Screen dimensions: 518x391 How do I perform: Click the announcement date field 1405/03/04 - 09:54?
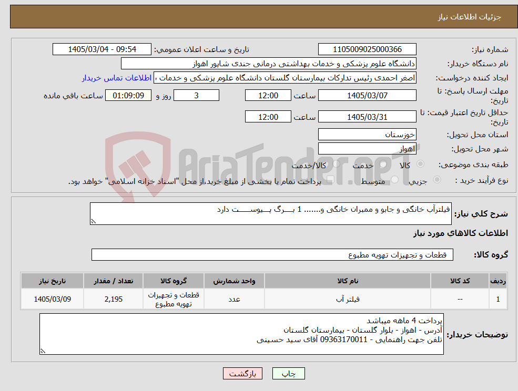pyautogui.click(x=101, y=49)
